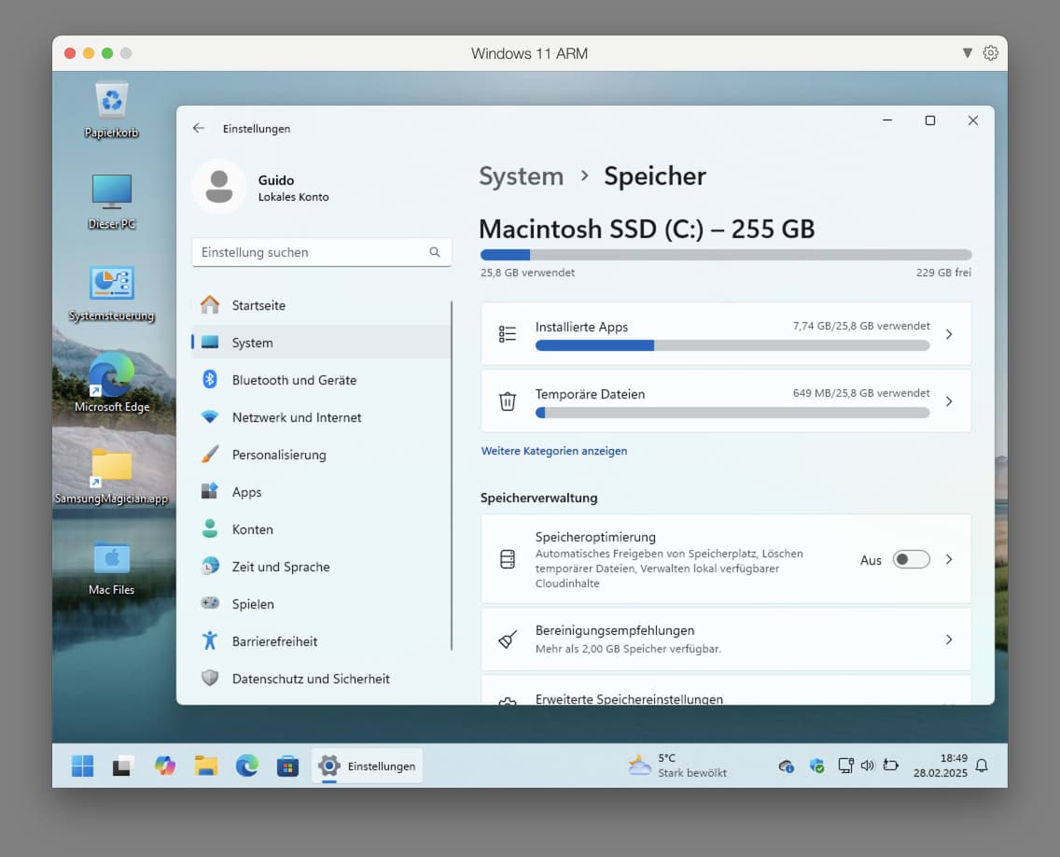Click the Einstellungen taskbar button
Image resolution: width=1060 pixels, height=857 pixels.
click(367, 766)
